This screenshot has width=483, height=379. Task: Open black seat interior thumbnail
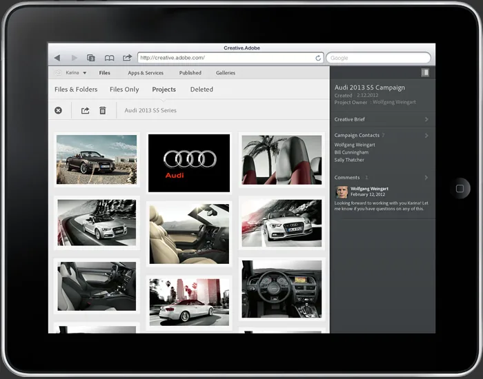point(97,286)
